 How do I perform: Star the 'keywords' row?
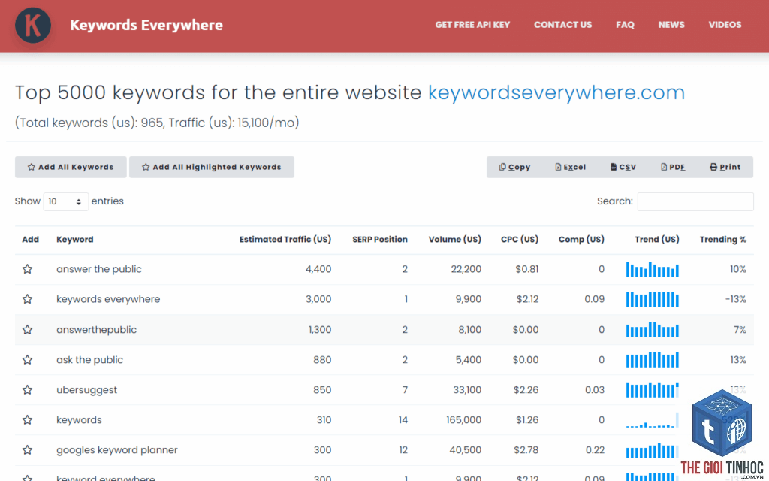(x=28, y=419)
